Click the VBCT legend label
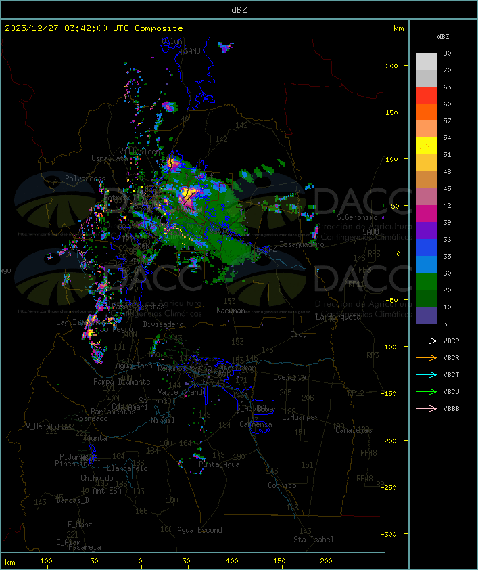This screenshot has height=570, width=478. click(x=451, y=375)
